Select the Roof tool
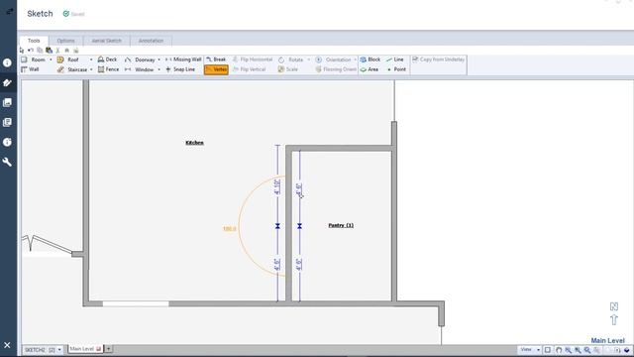 click(68, 59)
